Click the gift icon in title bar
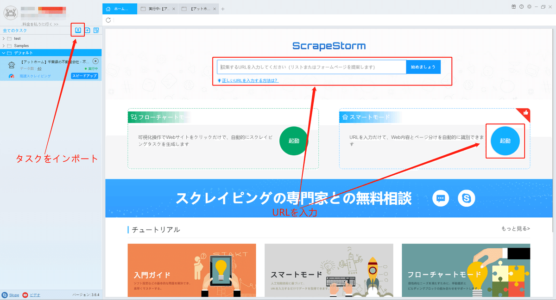 pos(513,7)
